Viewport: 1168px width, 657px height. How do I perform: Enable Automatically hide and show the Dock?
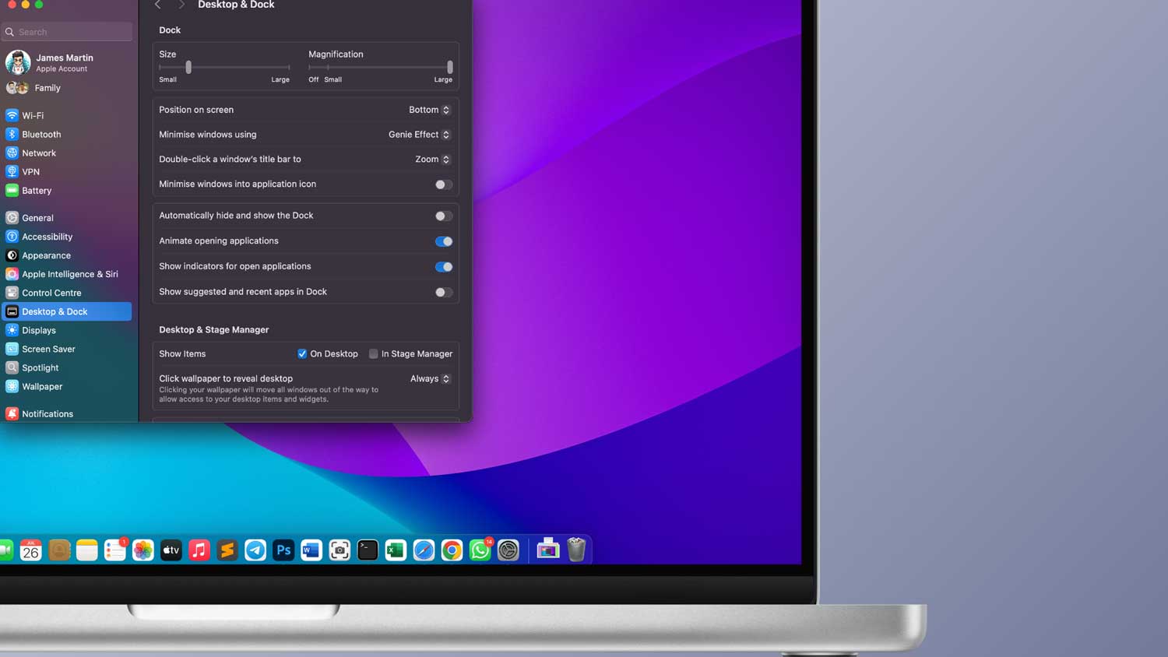444,216
